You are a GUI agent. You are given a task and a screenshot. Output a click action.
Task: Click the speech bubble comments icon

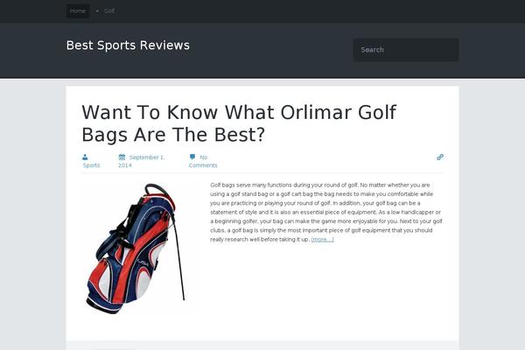tap(192, 157)
